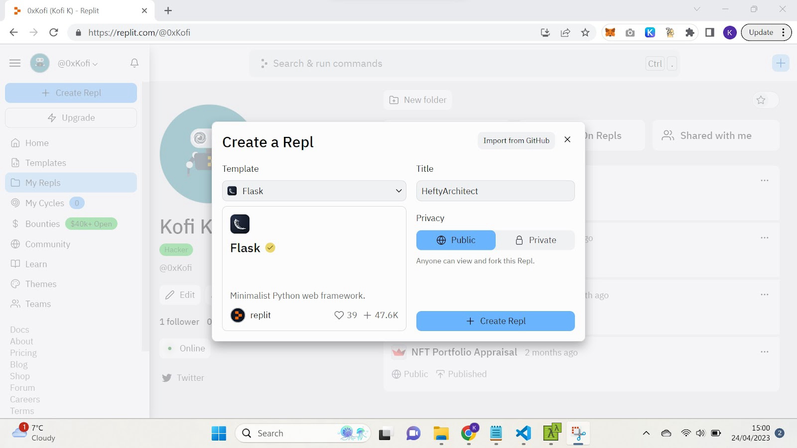Open Visual Studio Code from taskbar
The image size is (797, 448).
[523, 433]
